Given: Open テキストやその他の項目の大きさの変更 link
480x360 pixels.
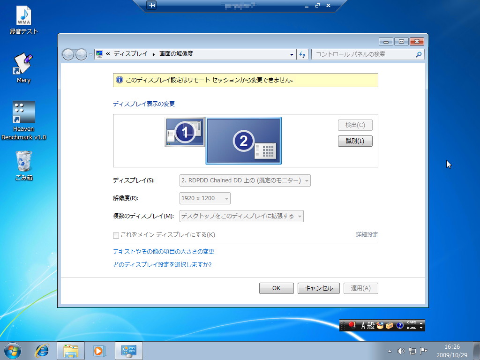Looking at the screenshot, I should click(164, 252).
